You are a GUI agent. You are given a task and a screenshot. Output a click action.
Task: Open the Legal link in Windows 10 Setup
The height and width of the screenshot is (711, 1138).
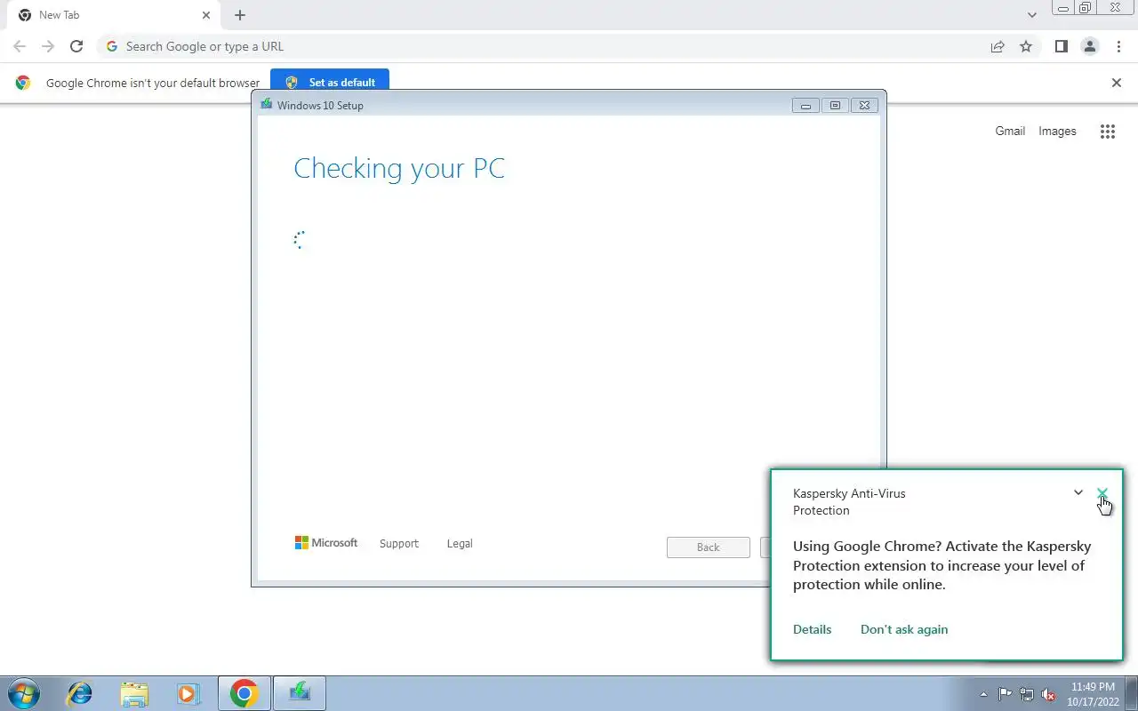[x=460, y=543]
